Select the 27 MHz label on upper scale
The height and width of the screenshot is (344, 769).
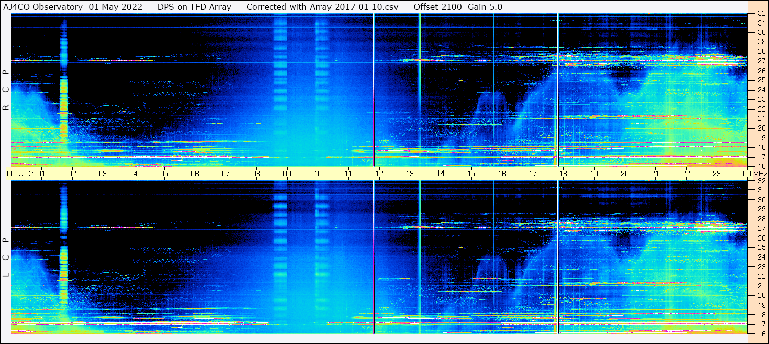point(761,61)
